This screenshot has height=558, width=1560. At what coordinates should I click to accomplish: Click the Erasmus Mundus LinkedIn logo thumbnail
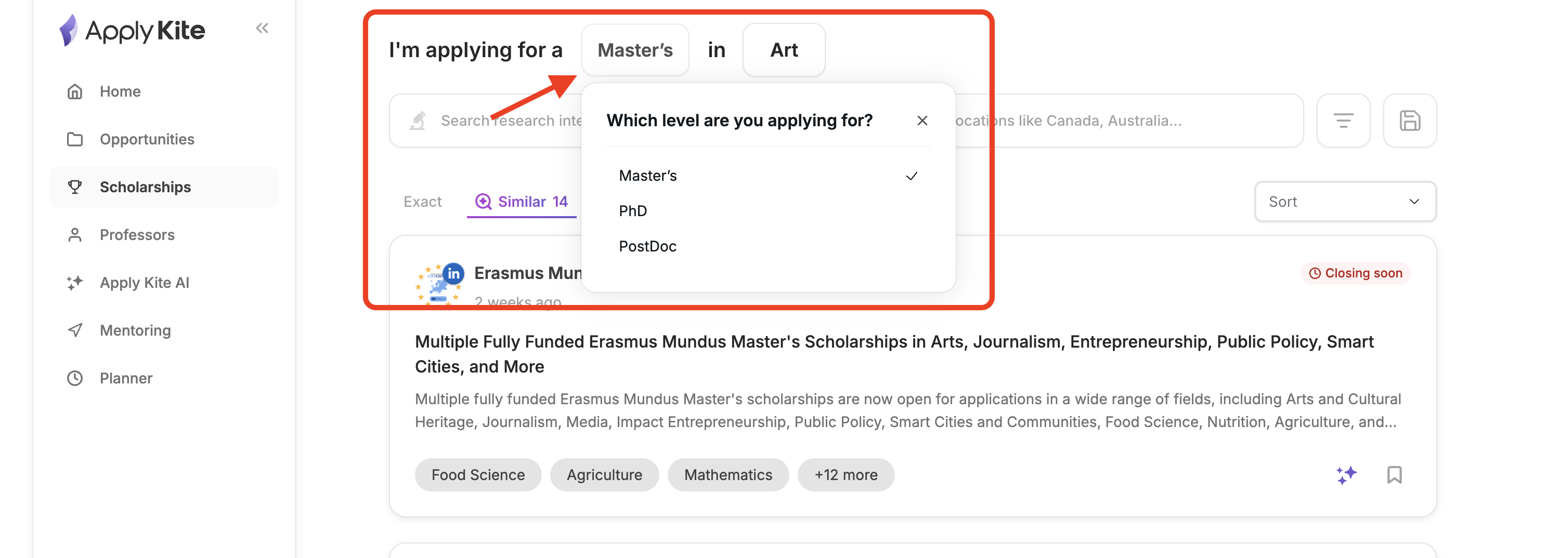pyautogui.click(x=438, y=283)
